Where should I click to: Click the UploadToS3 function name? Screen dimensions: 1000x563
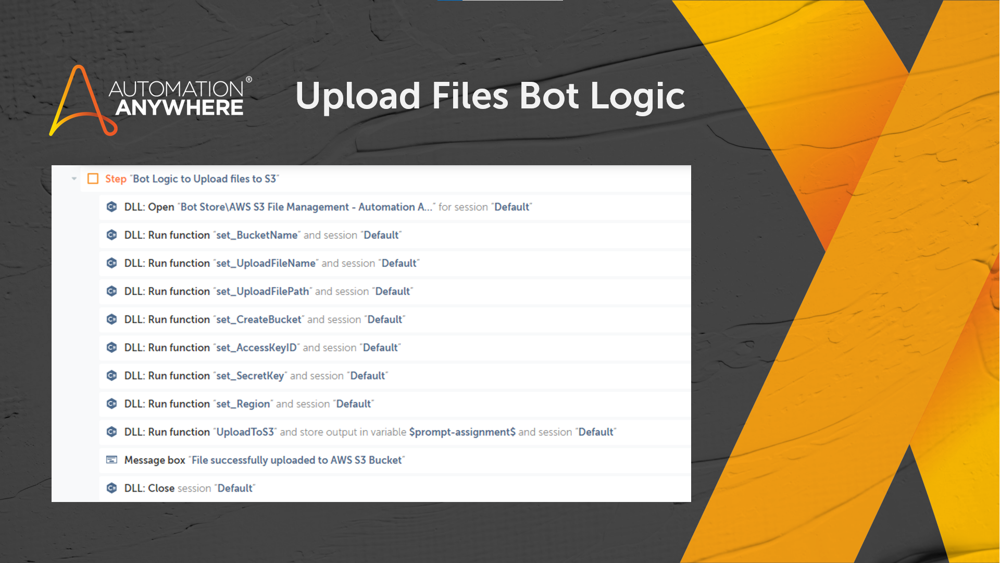pos(245,432)
